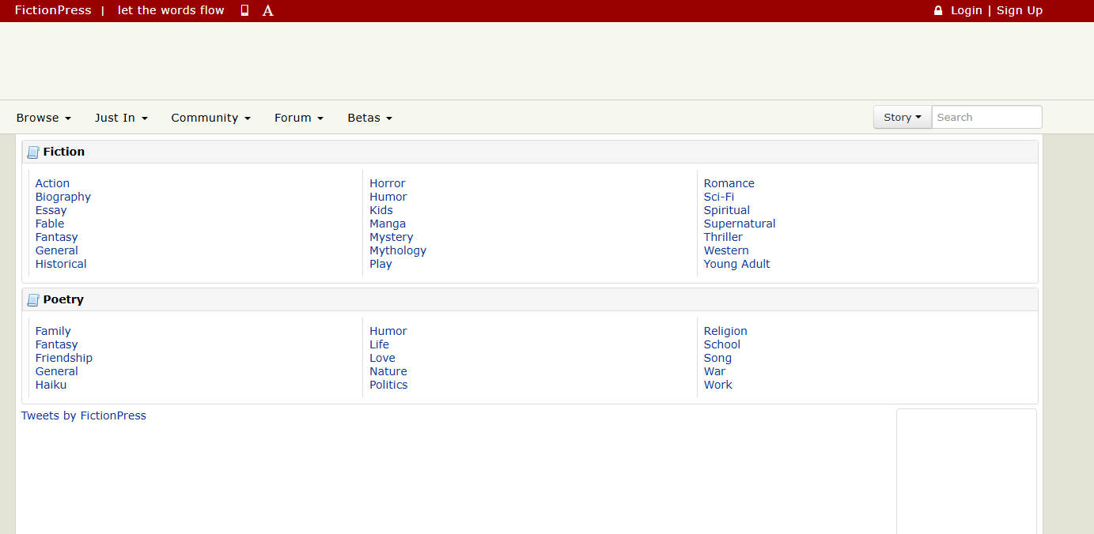1094x534 pixels.
Task: Browse the Western category
Action: pos(725,250)
